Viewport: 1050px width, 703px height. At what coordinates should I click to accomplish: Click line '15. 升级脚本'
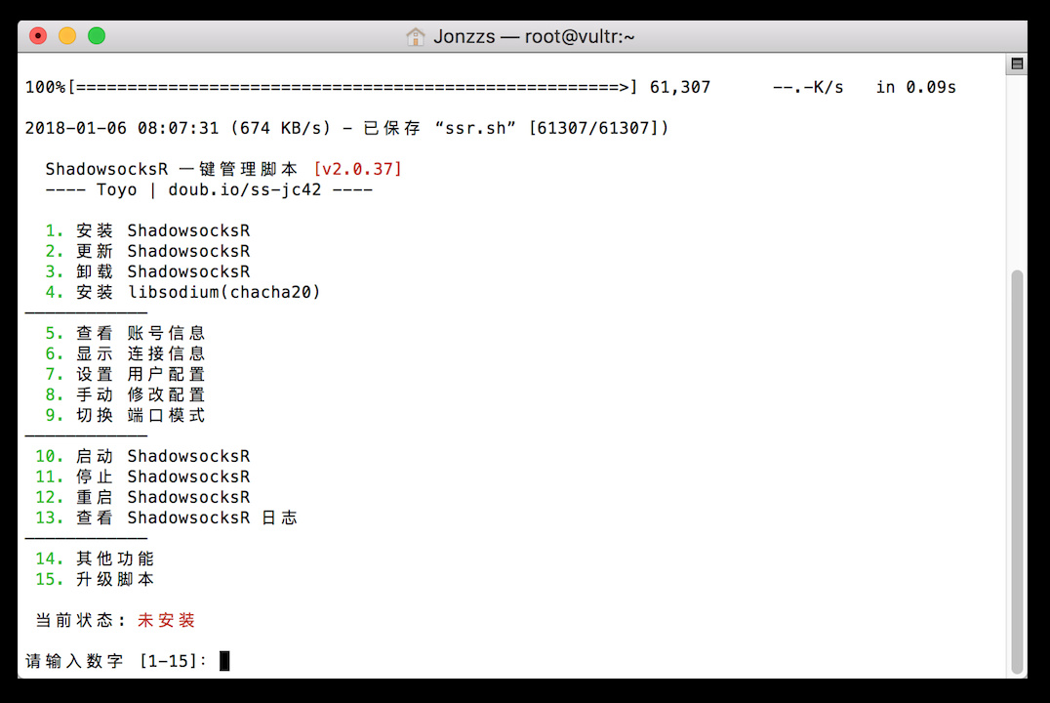point(95,579)
